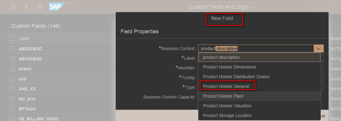This screenshot has height=121, width=341.
Task: Collapse the Business Context dropdown arrow
Action: 318,49
